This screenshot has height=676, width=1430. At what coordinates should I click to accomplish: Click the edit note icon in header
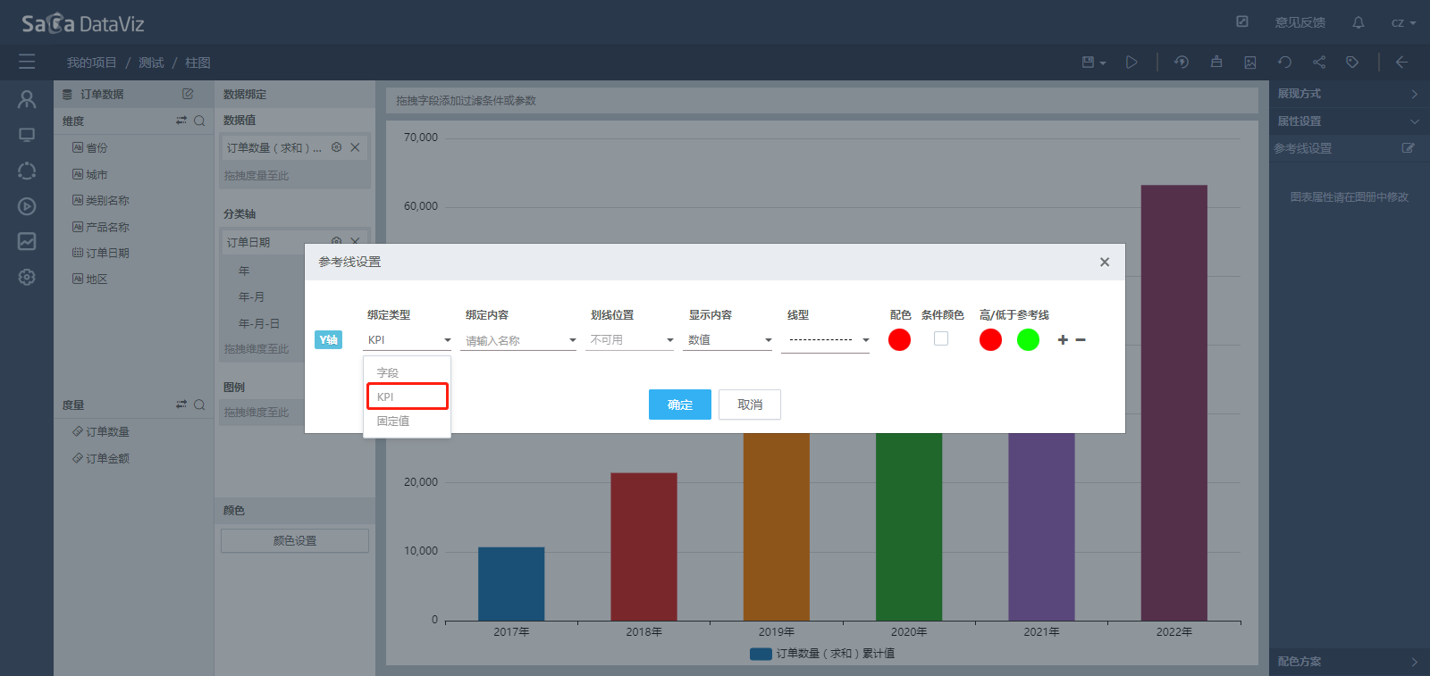[1242, 21]
